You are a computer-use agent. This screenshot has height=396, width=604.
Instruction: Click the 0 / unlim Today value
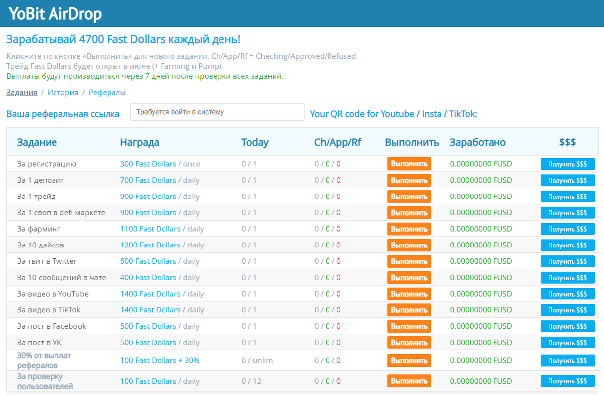point(257,360)
